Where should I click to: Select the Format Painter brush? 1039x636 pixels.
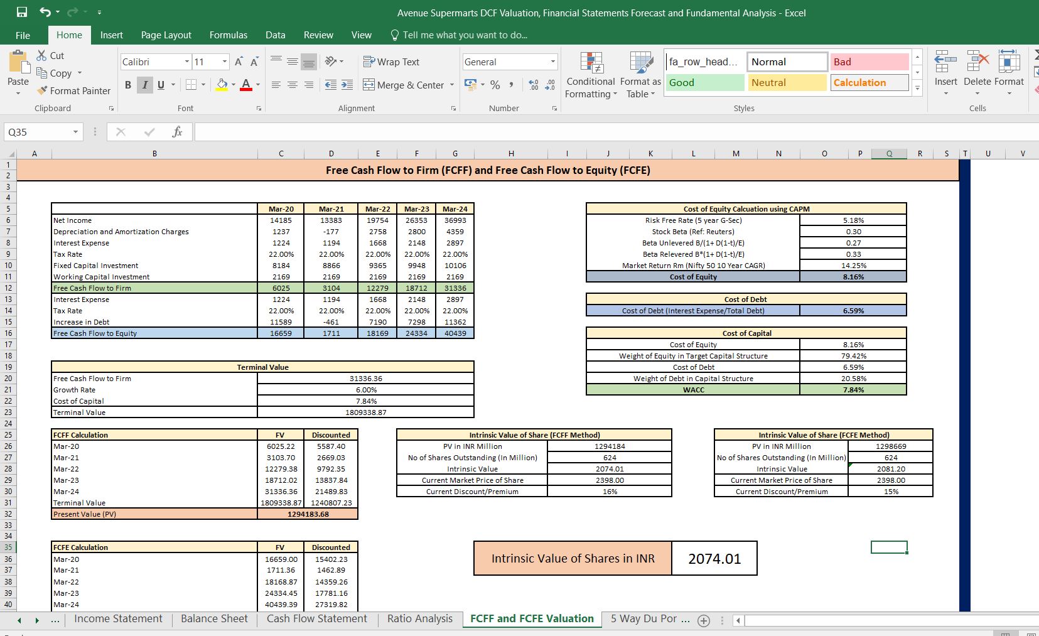[x=42, y=90]
